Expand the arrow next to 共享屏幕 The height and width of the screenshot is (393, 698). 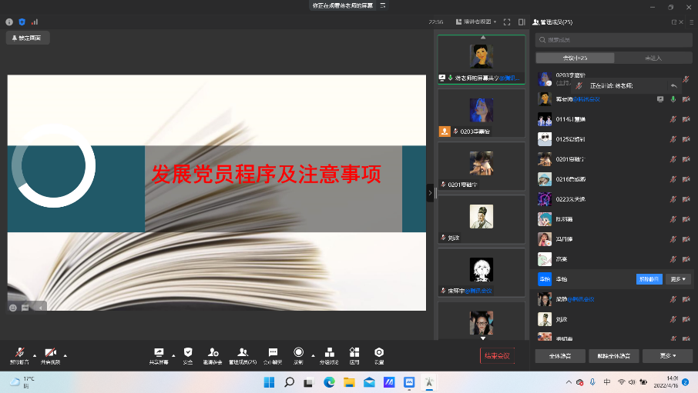[x=173, y=355]
